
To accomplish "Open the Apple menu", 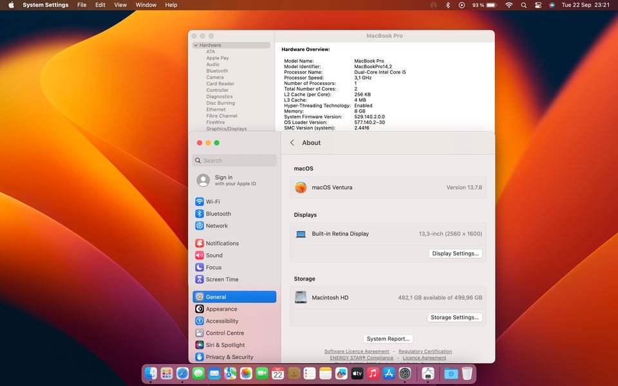I will (x=11, y=5).
